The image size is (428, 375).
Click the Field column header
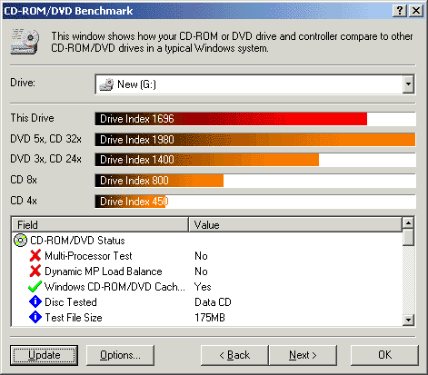click(100, 224)
